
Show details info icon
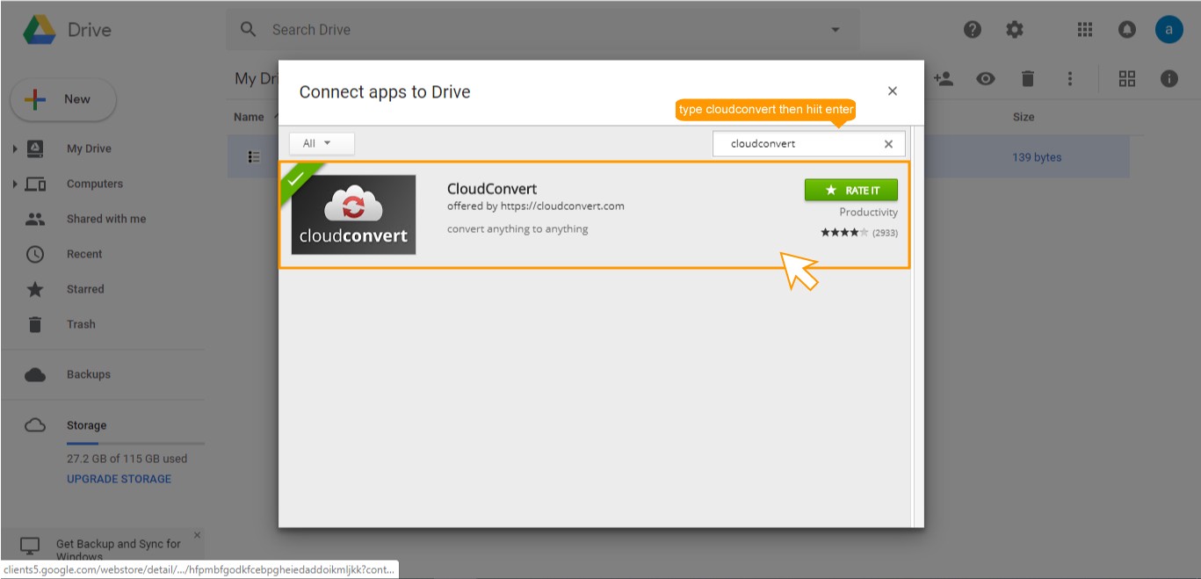pos(1169,78)
